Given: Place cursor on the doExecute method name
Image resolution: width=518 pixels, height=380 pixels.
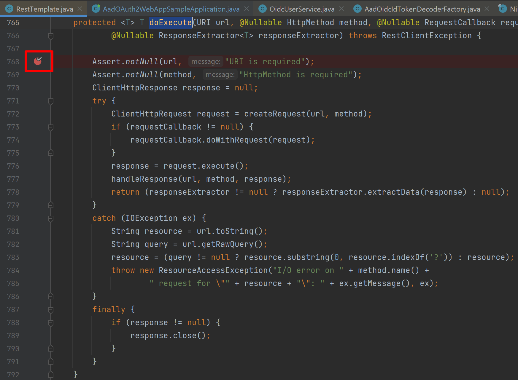Looking at the screenshot, I should coord(170,22).
